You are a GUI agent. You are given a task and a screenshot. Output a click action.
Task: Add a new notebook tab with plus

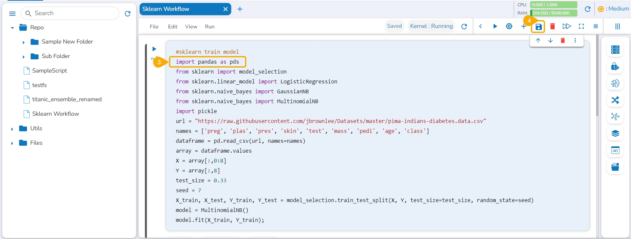coord(240,9)
